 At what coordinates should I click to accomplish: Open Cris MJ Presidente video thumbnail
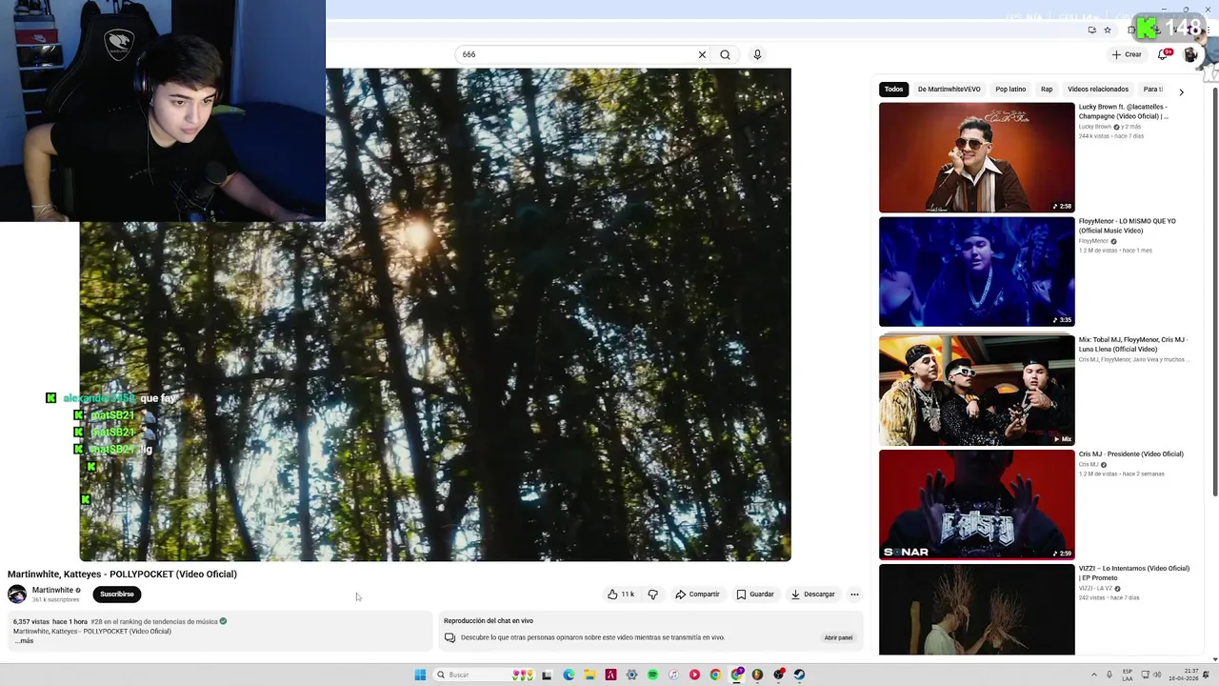976,504
